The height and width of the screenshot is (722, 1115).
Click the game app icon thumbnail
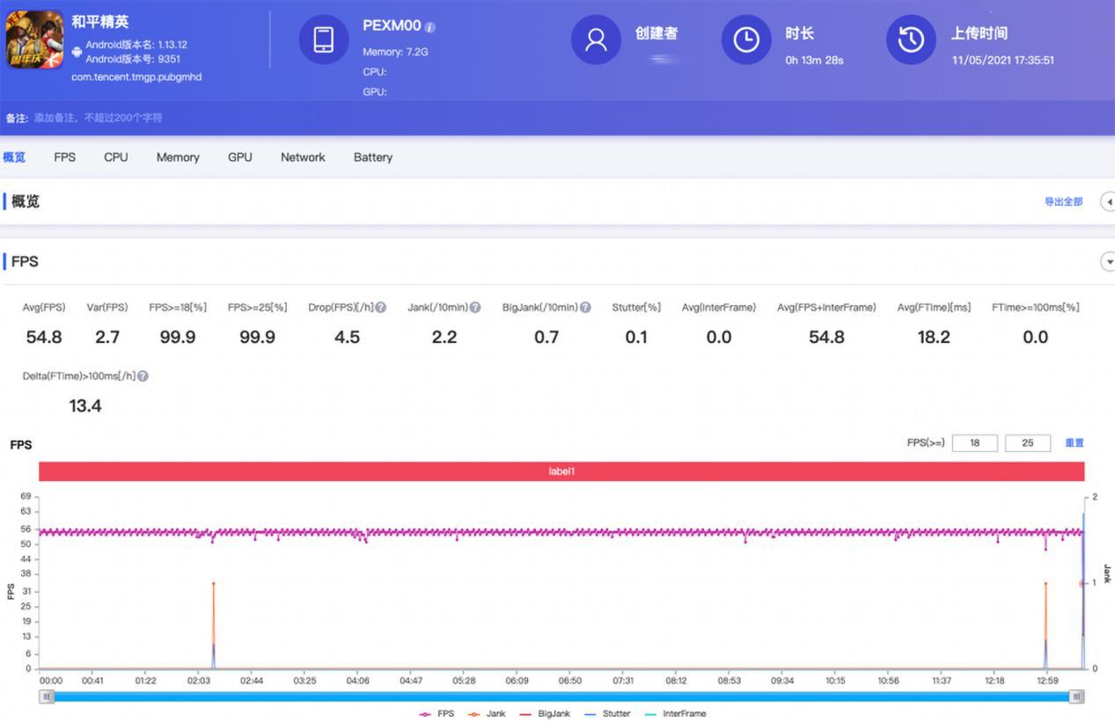pos(35,40)
